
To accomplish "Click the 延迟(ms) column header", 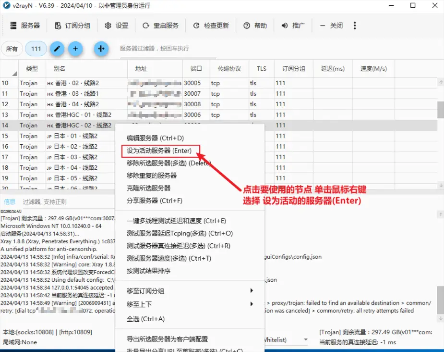I will (333, 69).
